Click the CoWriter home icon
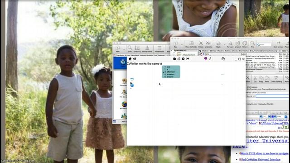The image size is (290, 163). (130, 59)
